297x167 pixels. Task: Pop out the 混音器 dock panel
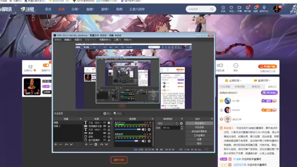[x=152, y=119]
